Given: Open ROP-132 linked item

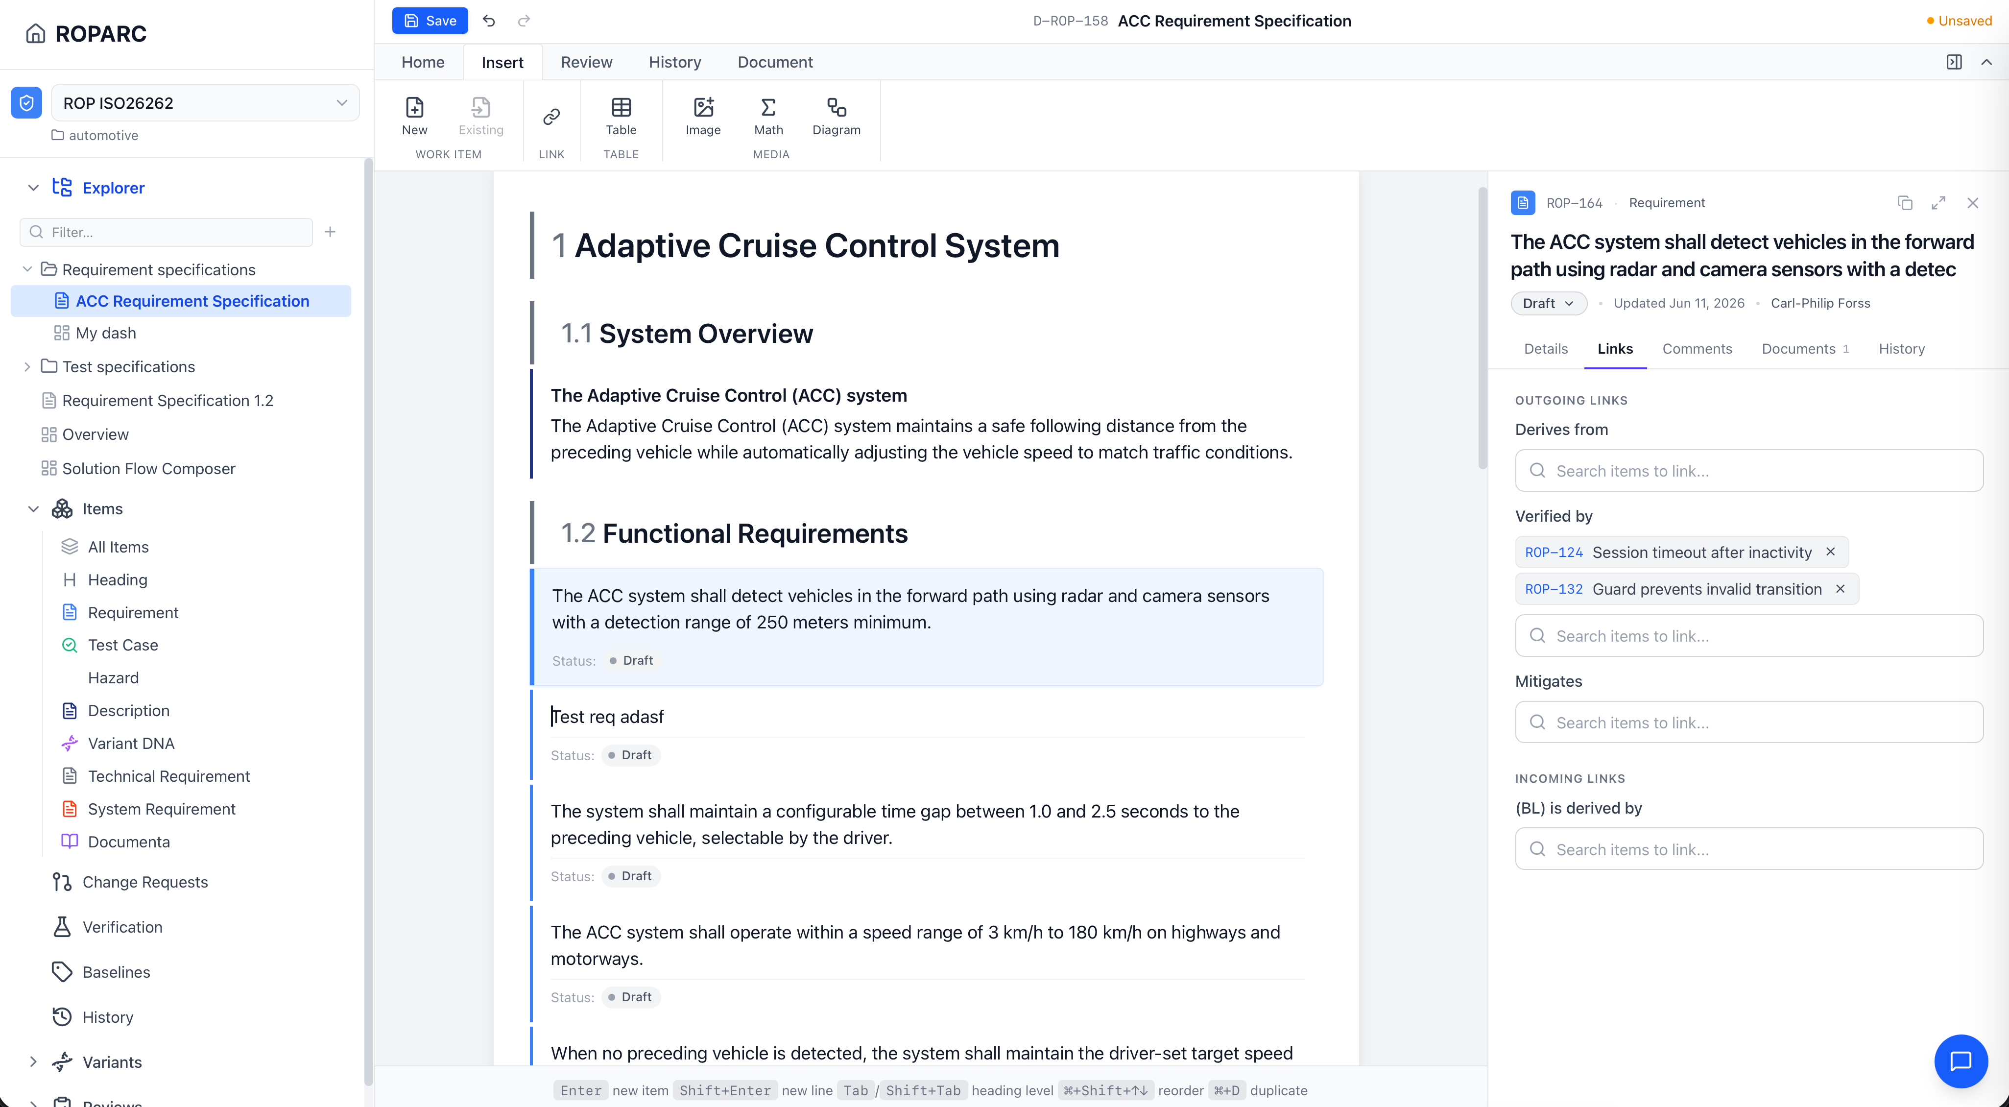Looking at the screenshot, I should point(1554,589).
